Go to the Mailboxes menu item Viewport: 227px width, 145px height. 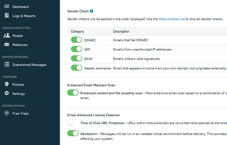tap(20, 45)
